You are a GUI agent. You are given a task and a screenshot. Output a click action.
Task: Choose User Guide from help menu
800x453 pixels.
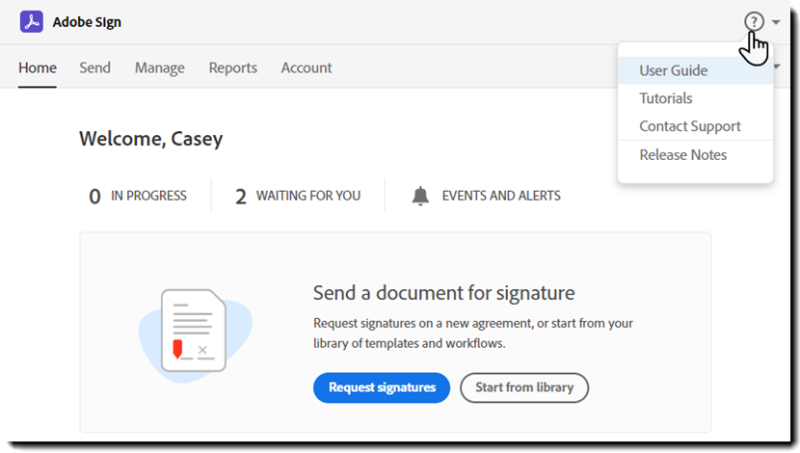[695, 70]
